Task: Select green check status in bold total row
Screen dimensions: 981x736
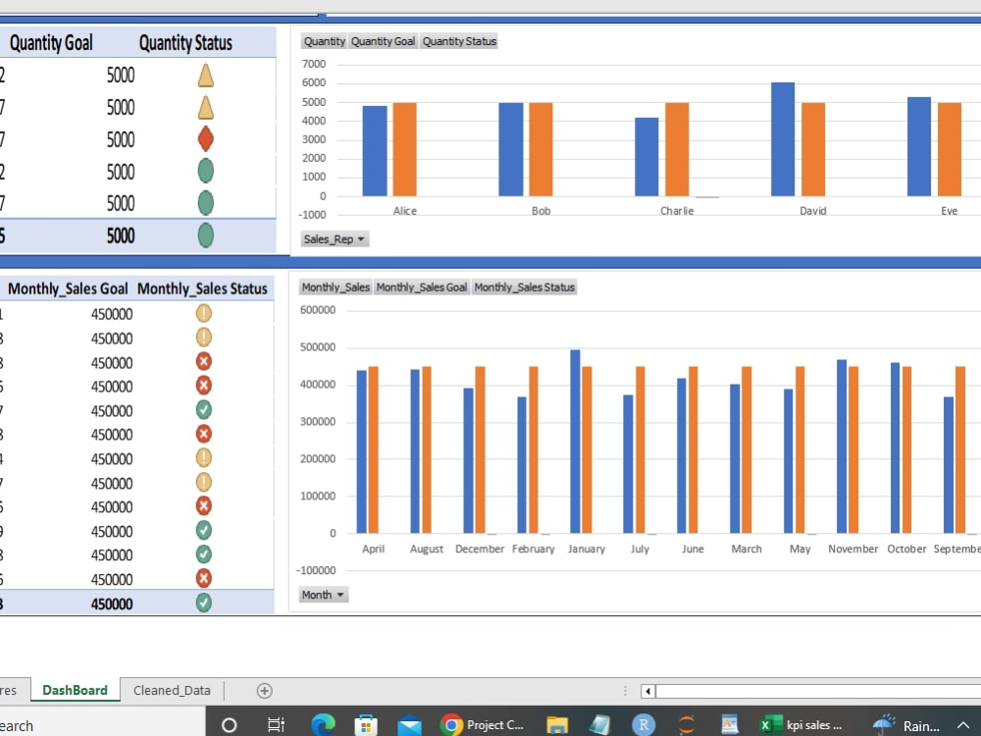Action: coord(204,603)
